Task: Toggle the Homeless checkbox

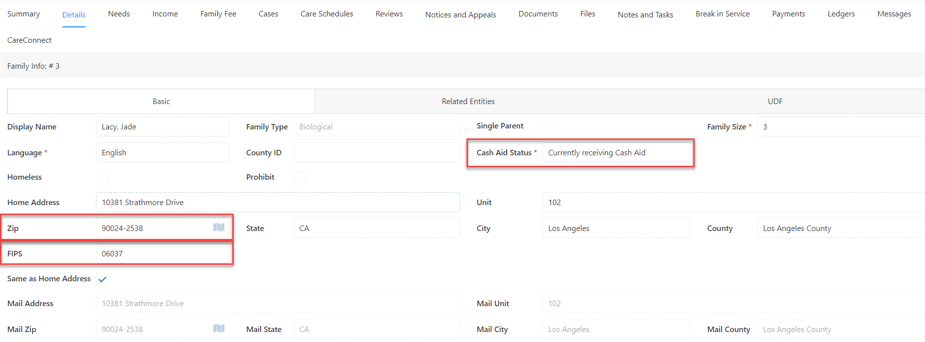Action: point(102,178)
